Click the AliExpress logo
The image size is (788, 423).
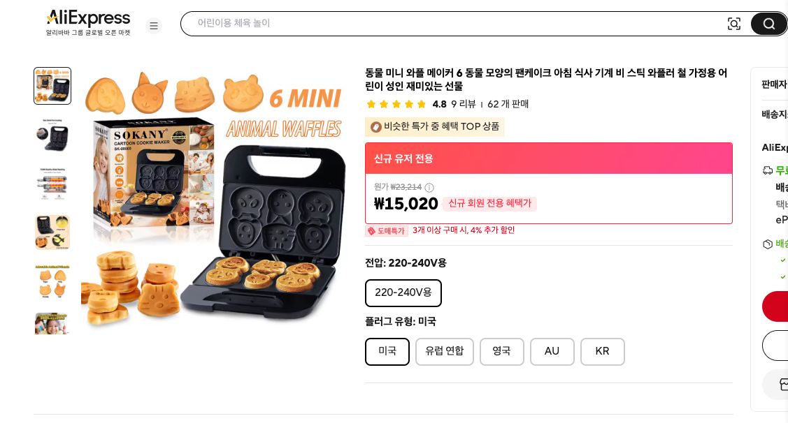[x=88, y=19]
